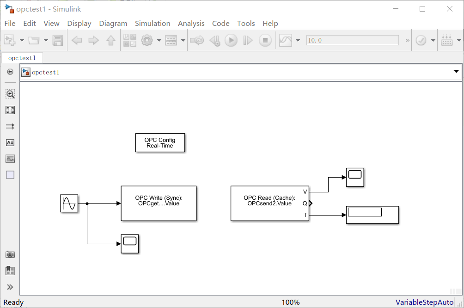This screenshot has width=464, height=308.
Task: Open the Library Browser icon
Action: point(130,40)
